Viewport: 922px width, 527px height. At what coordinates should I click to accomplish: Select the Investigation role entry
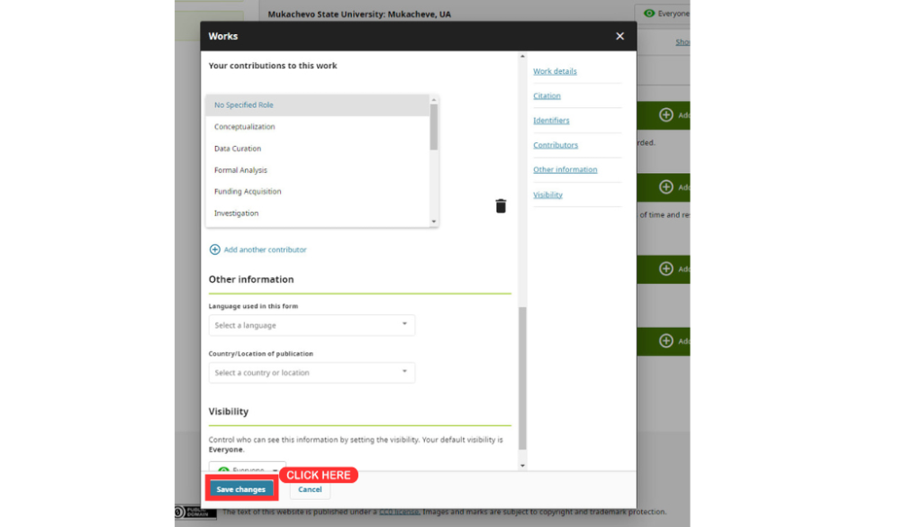(x=318, y=213)
